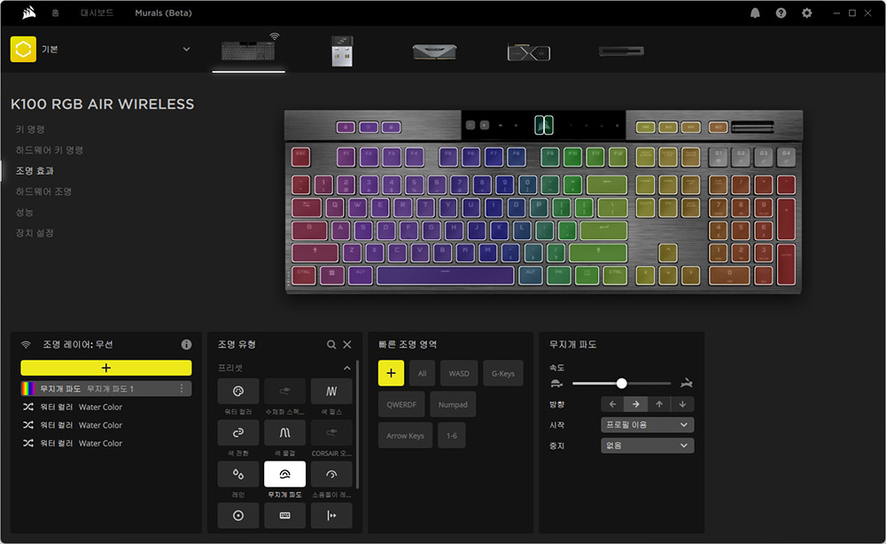
Task: Select the G-Keys lighting zone
Action: pyautogui.click(x=503, y=373)
